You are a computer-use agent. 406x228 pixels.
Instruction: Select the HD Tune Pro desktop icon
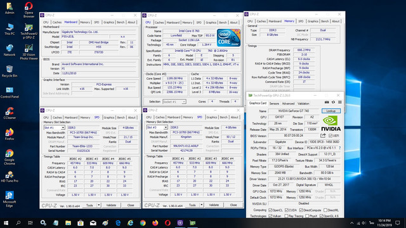click(10, 177)
